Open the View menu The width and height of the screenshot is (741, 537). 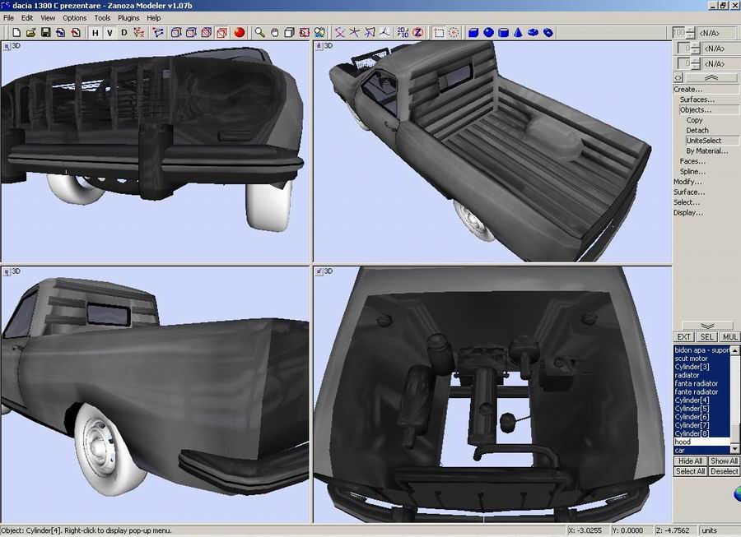pyautogui.click(x=48, y=18)
